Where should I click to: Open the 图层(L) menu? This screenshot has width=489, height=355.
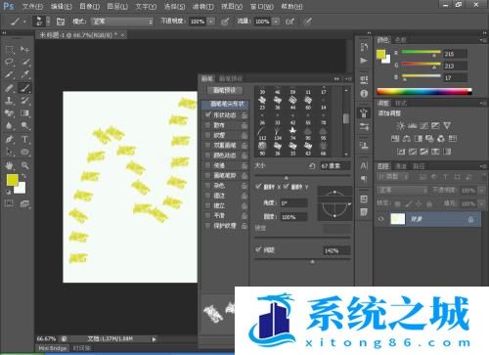coord(117,6)
